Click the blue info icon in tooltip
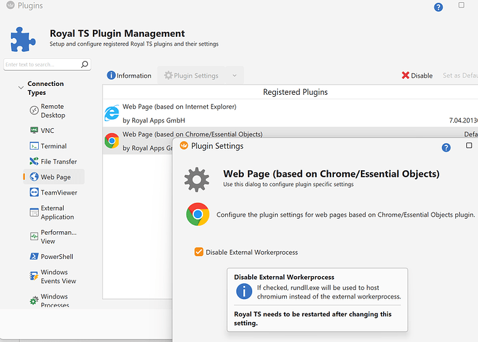The width and height of the screenshot is (478, 342). 244,291
